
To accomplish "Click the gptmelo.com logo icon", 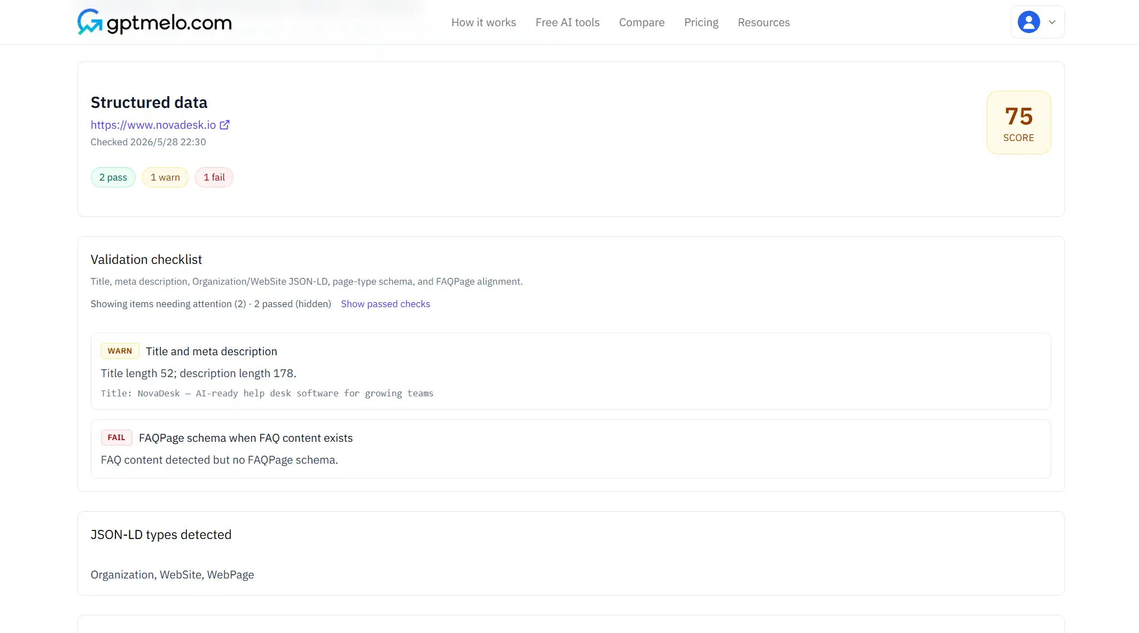I will click(90, 22).
